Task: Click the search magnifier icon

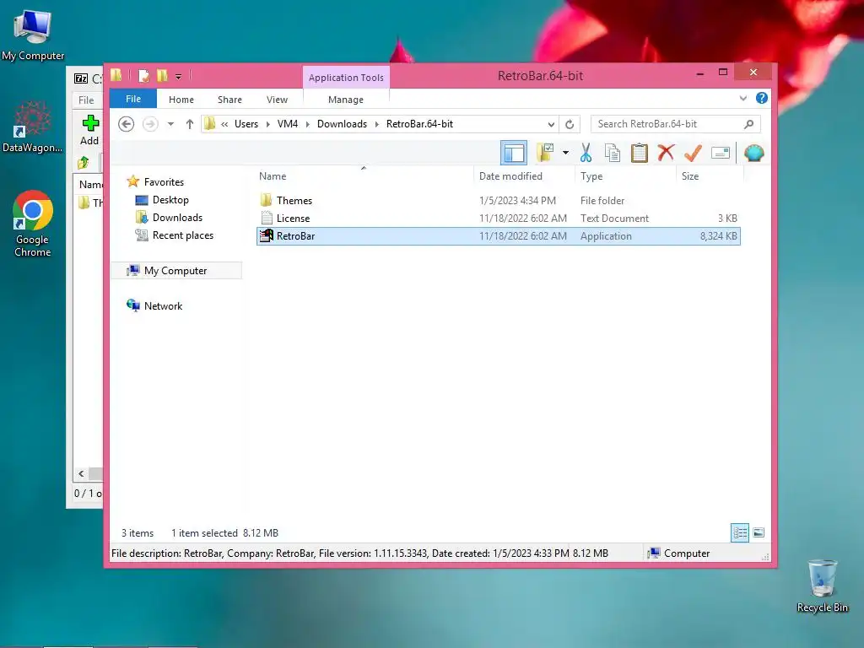Action: tap(749, 124)
